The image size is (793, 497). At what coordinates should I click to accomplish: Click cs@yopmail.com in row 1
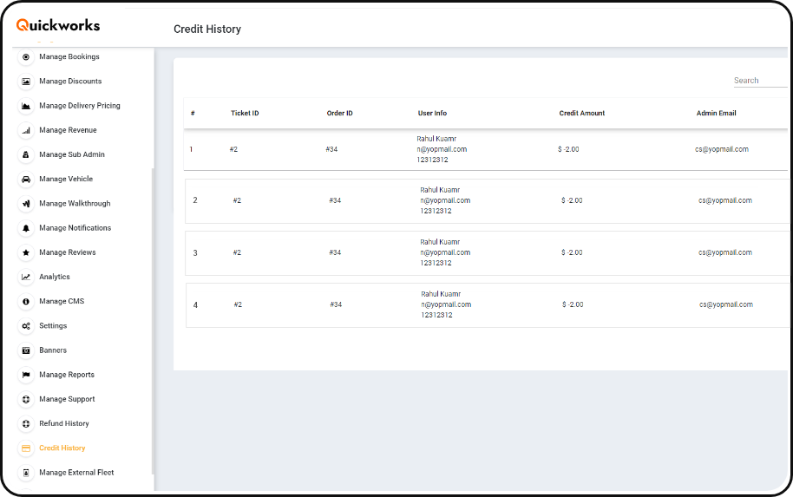(x=722, y=149)
